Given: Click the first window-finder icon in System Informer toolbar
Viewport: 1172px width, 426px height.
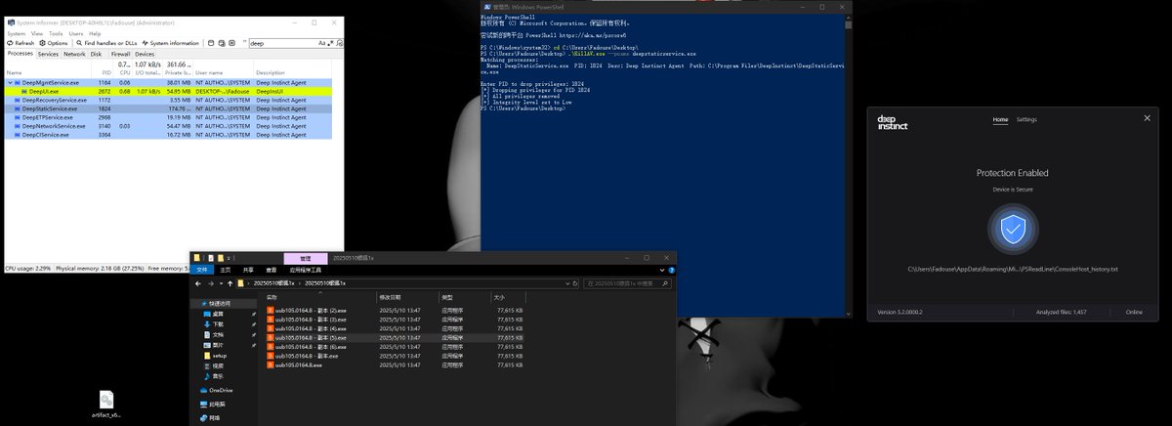Looking at the screenshot, I should (211, 43).
